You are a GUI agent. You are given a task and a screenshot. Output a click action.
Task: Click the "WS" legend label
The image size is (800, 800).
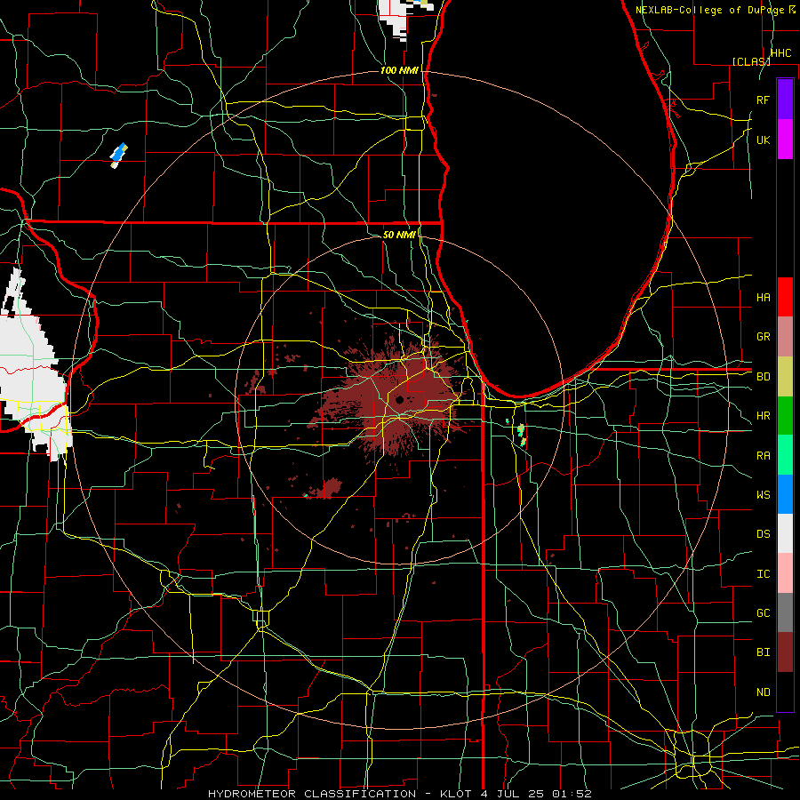pyautogui.click(x=764, y=495)
